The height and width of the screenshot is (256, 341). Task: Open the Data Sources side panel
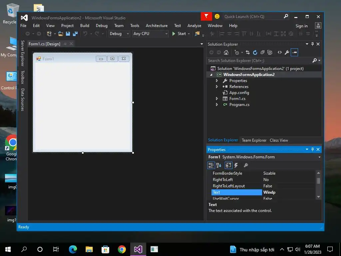pos(22,100)
